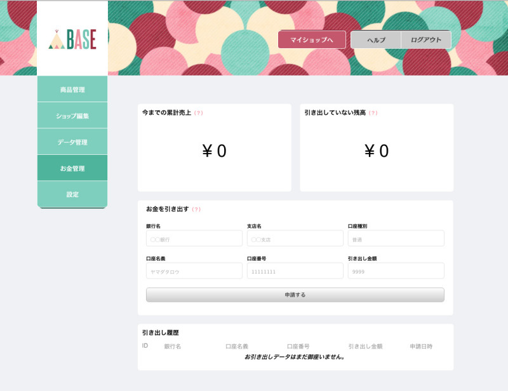
Task: Select ショップ編集 in the sidebar
Action: click(72, 116)
